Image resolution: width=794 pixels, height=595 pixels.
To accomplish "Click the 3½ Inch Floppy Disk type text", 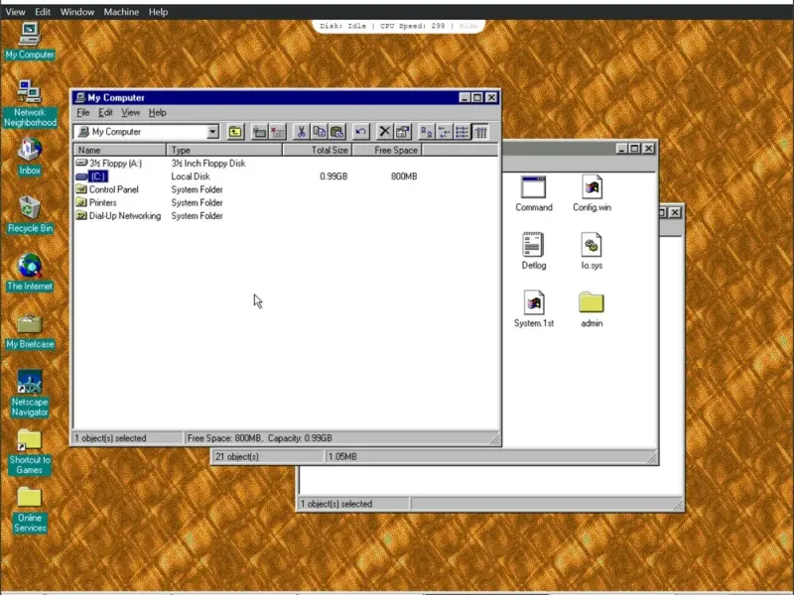I will click(208, 164).
